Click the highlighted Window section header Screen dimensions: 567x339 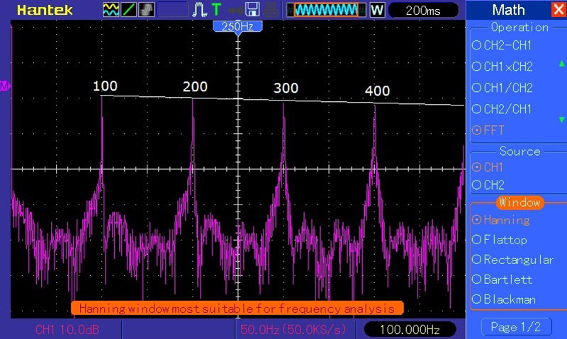point(520,202)
